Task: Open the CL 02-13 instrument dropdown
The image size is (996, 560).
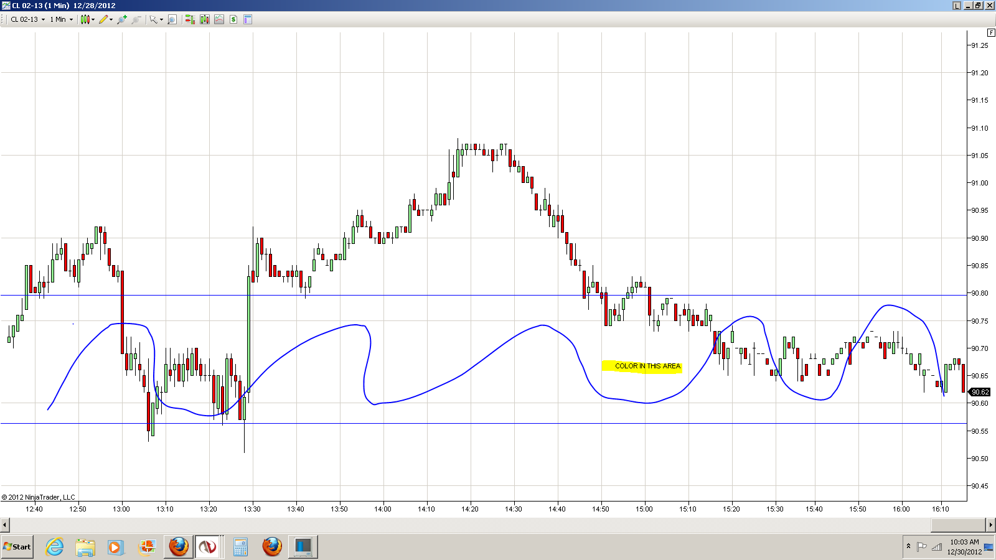Action: coord(28,19)
